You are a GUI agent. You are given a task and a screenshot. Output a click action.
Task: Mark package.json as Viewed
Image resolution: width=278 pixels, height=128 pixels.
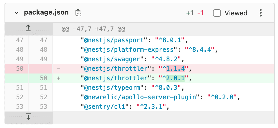pyautogui.click(x=217, y=13)
